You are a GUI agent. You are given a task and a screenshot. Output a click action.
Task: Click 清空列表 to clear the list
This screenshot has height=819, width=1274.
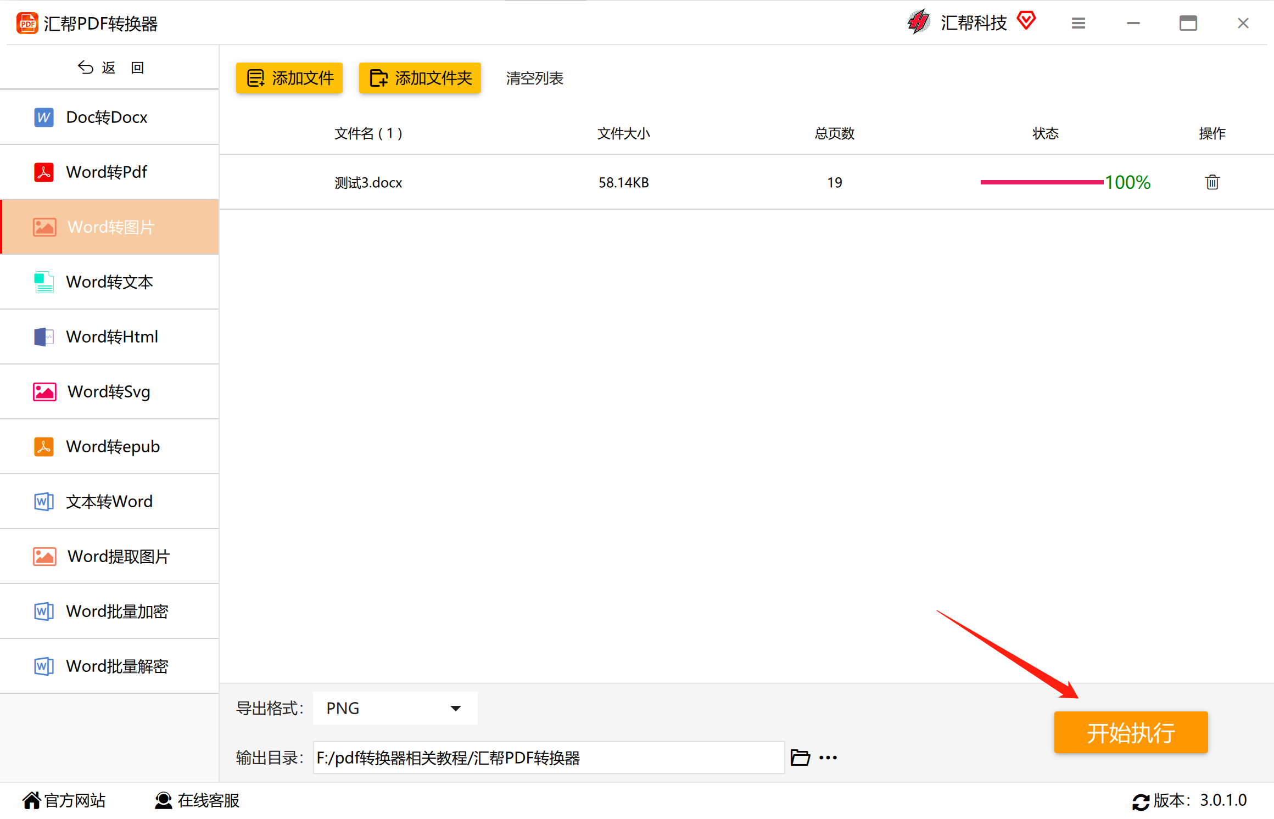coord(534,78)
